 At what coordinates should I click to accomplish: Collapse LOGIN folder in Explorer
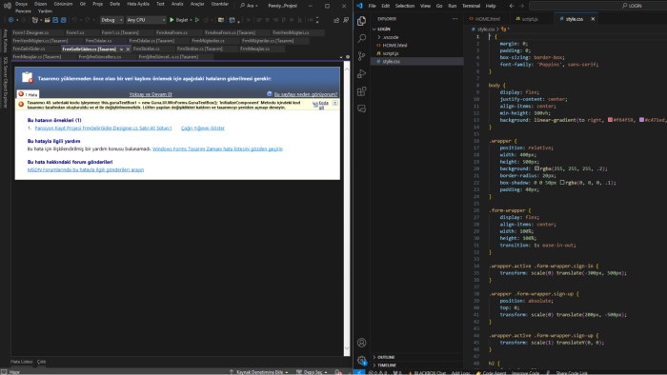(x=374, y=29)
